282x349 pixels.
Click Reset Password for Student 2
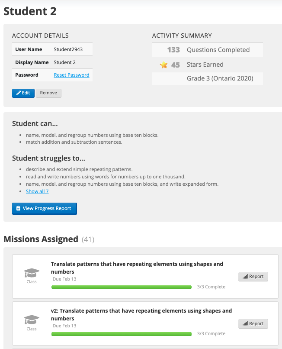coord(71,74)
